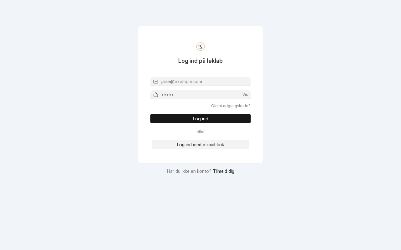
Task: Follow the Tilmeld dig link
Action: (223, 171)
